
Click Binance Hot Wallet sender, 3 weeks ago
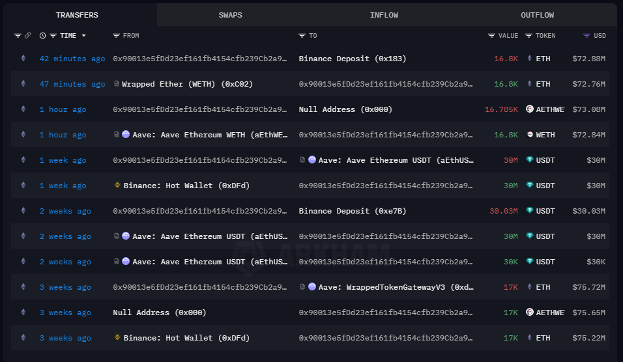pos(186,338)
